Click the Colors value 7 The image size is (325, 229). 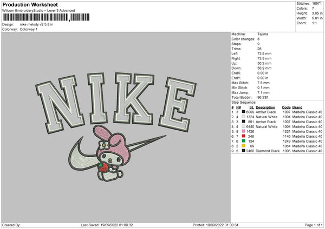click(x=313, y=9)
